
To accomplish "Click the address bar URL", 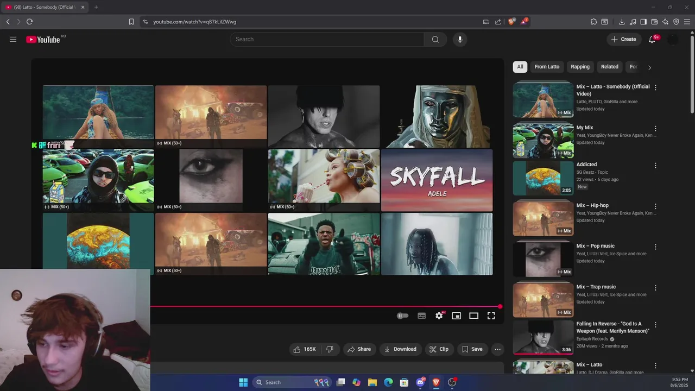I will 194,22.
